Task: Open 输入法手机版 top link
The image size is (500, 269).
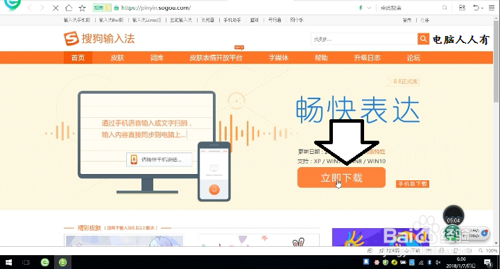Action: click(77, 20)
